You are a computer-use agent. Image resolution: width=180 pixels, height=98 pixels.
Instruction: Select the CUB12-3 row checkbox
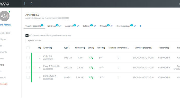tap(28, 58)
